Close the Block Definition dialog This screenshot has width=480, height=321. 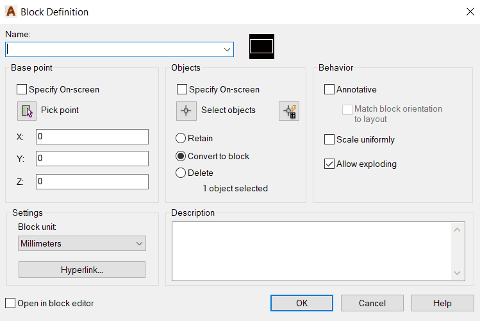[x=470, y=12]
